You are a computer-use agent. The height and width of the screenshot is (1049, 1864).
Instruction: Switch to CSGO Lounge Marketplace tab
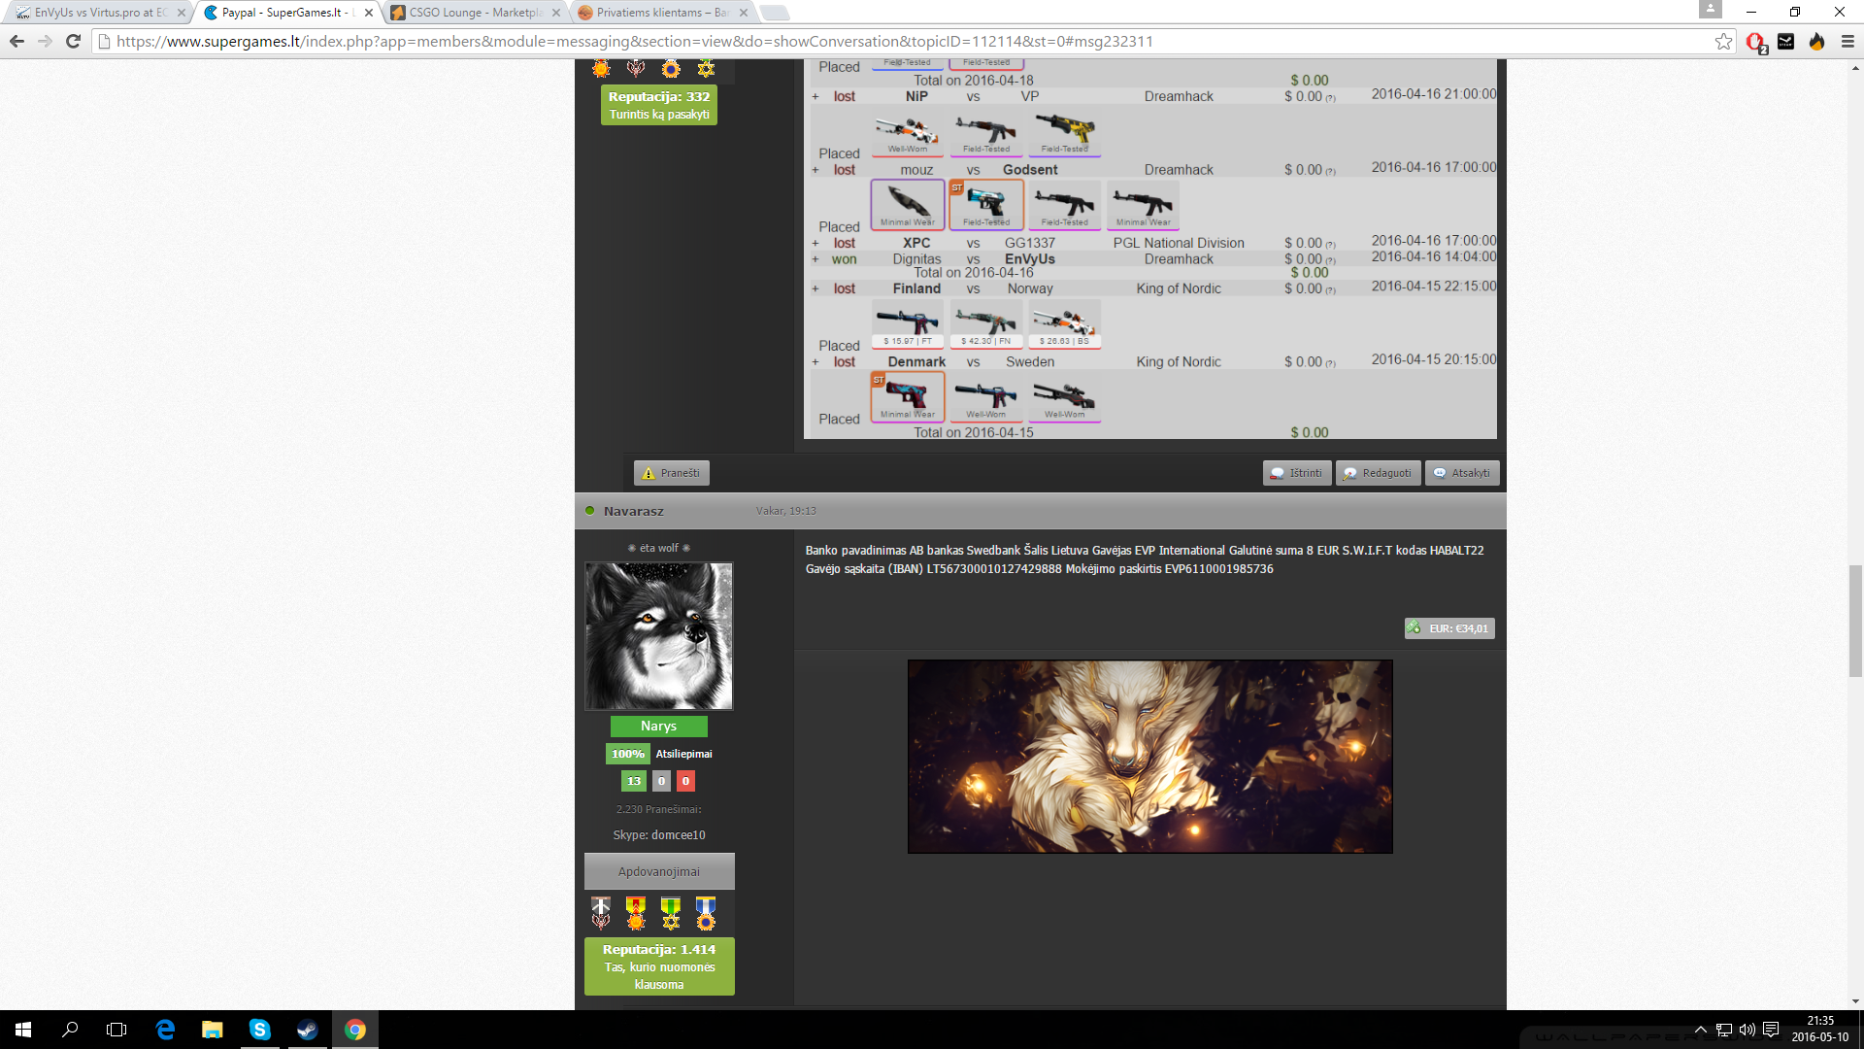[474, 13]
